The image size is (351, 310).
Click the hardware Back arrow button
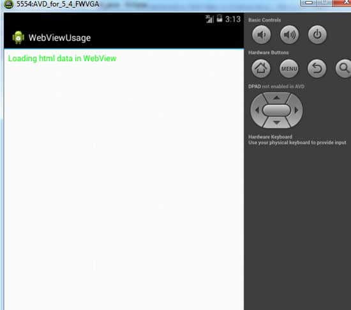pos(317,68)
